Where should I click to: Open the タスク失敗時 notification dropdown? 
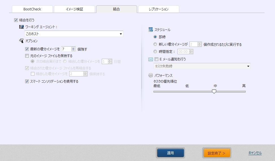202,66
